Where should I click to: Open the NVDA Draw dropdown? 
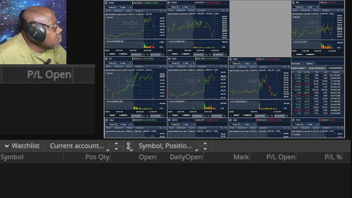pos(109,11)
